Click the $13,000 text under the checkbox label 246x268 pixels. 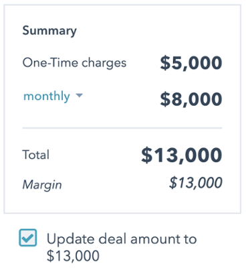click(x=73, y=256)
